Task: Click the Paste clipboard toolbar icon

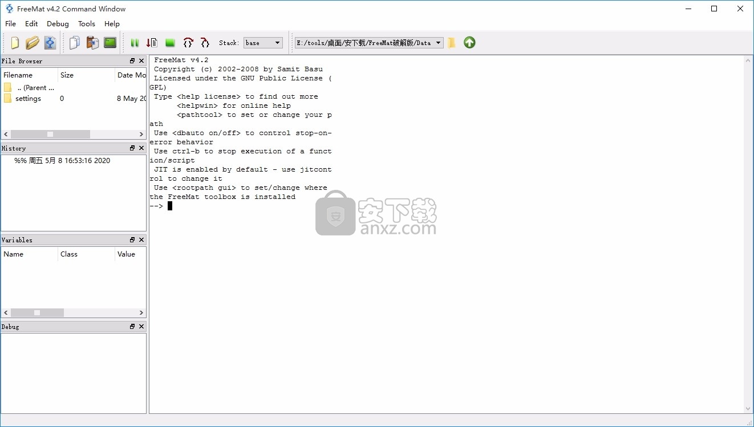Action: [92, 43]
